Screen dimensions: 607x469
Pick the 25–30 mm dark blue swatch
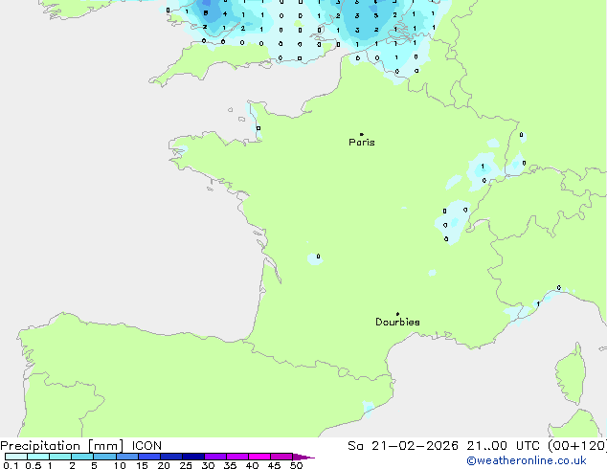click(x=193, y=457)
